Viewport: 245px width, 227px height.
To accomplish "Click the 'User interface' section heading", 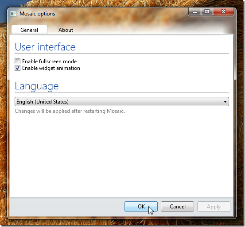I will click(45, 47).
